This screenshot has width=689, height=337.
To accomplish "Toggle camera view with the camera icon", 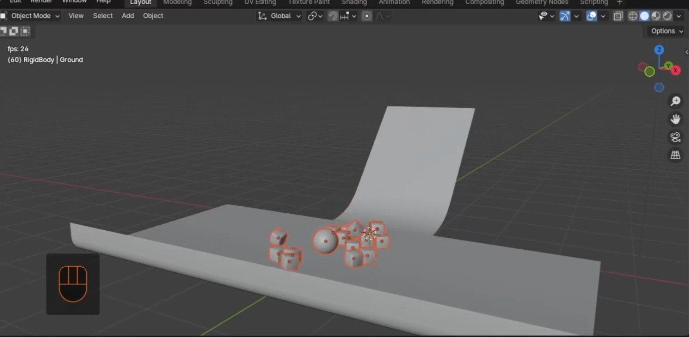I will [x=675, y=137].
